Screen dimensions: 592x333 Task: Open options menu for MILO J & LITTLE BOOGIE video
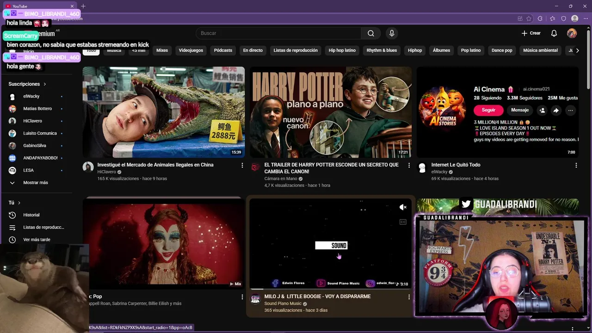409,297
